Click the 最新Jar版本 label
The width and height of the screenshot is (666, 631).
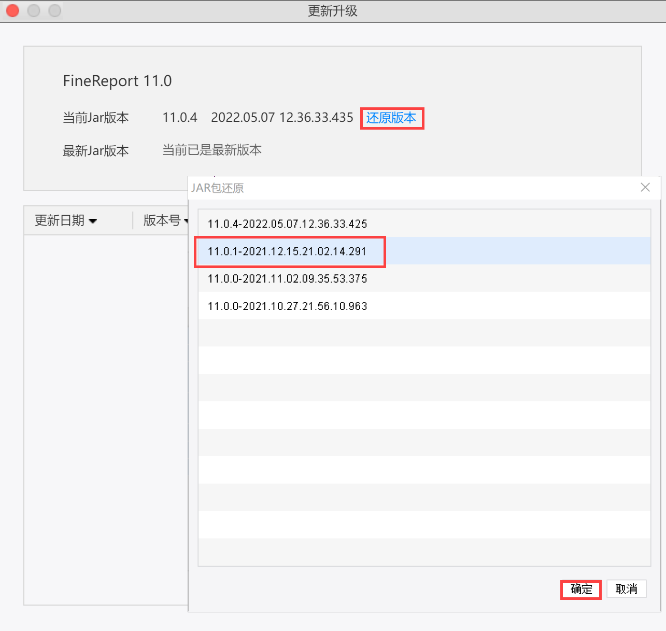(96, 151)
